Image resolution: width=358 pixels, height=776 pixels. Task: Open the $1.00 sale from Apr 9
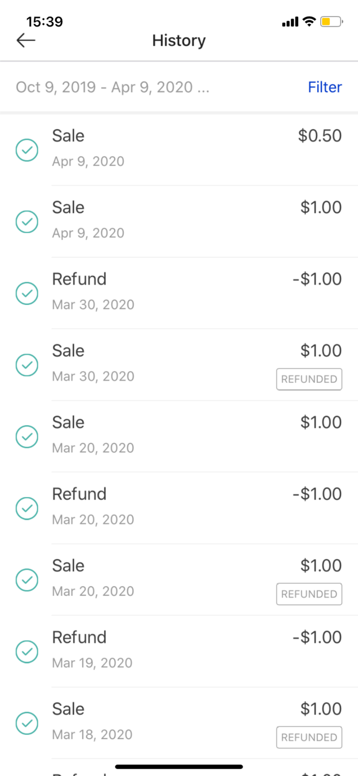pos(196,220)
